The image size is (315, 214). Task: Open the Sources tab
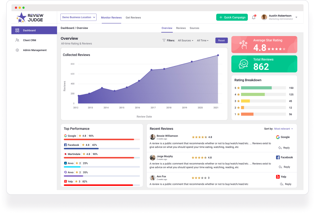click(x=195, y=28)
